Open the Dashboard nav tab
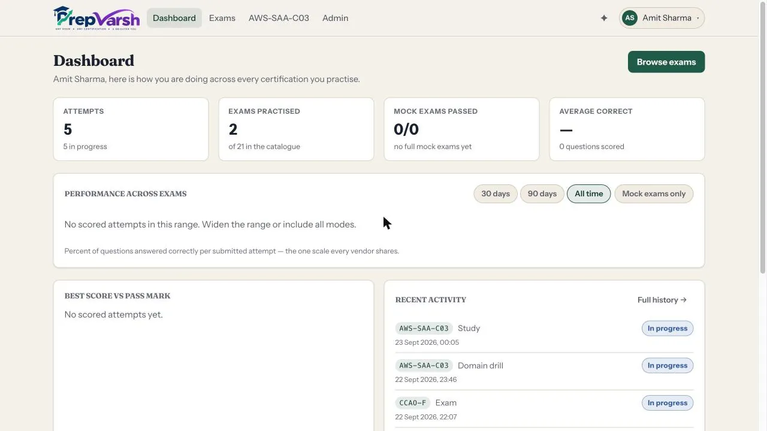The image size is (767, 431). (174, 18)
